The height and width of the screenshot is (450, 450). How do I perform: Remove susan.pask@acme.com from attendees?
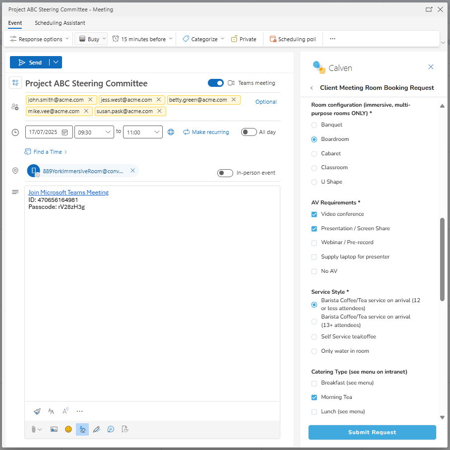click(x=160, y=111)
